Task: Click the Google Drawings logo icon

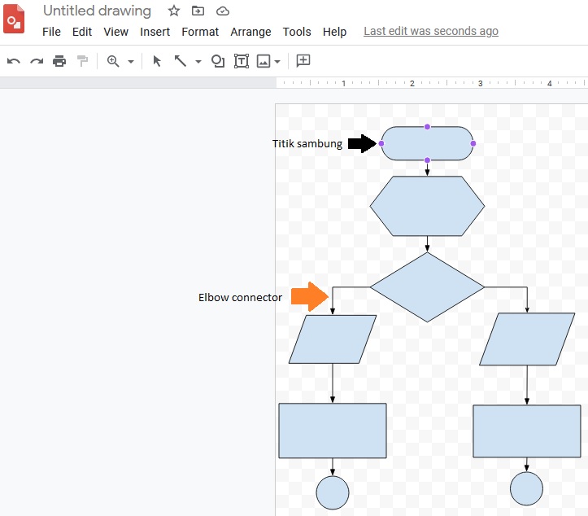Action: [14, 19]
